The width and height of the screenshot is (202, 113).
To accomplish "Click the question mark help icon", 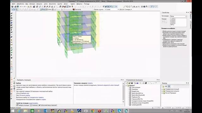I will (x=72, y=7).
